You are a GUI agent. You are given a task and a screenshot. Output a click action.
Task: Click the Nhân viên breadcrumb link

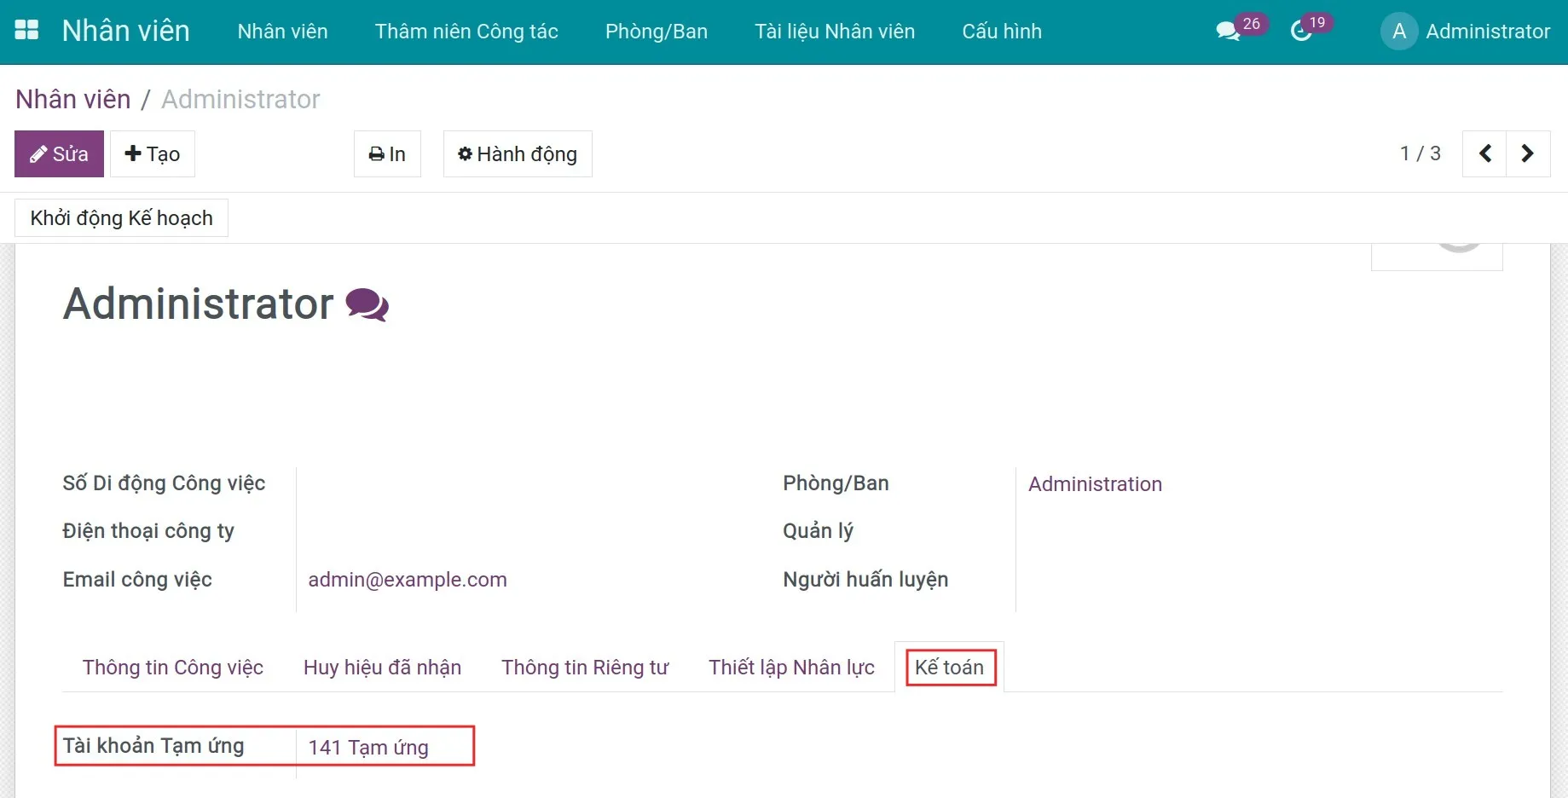point(73,99)
